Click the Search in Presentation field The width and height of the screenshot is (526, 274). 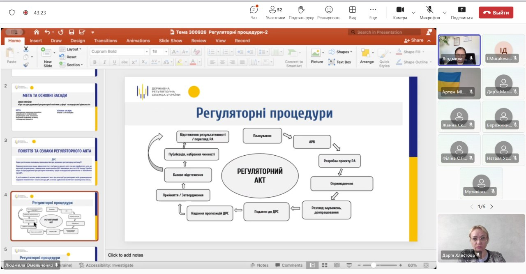384,32
